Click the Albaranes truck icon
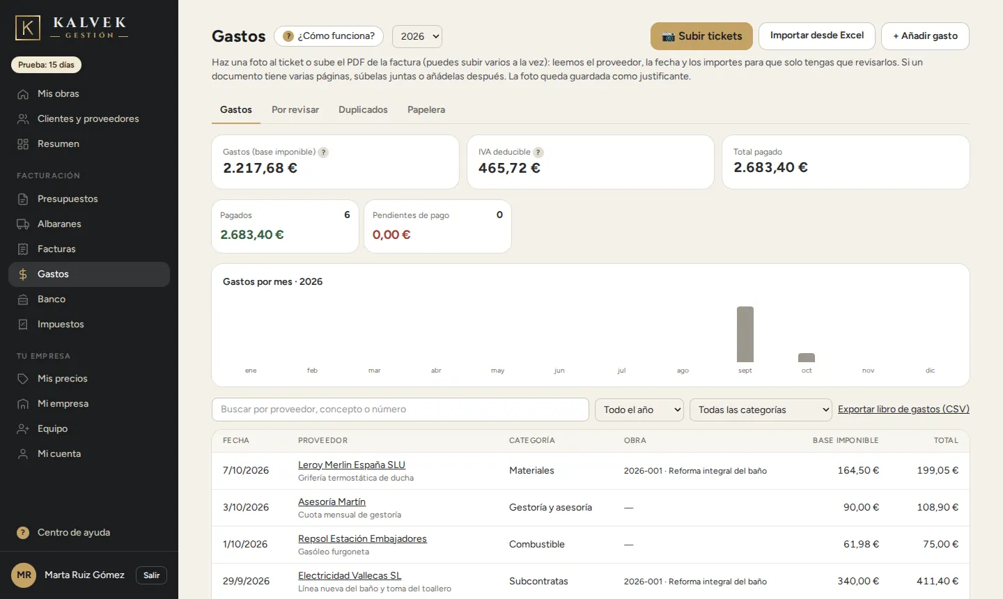Image resolution: width=1003 pixels, height=599 pixels. pos(23,224)
